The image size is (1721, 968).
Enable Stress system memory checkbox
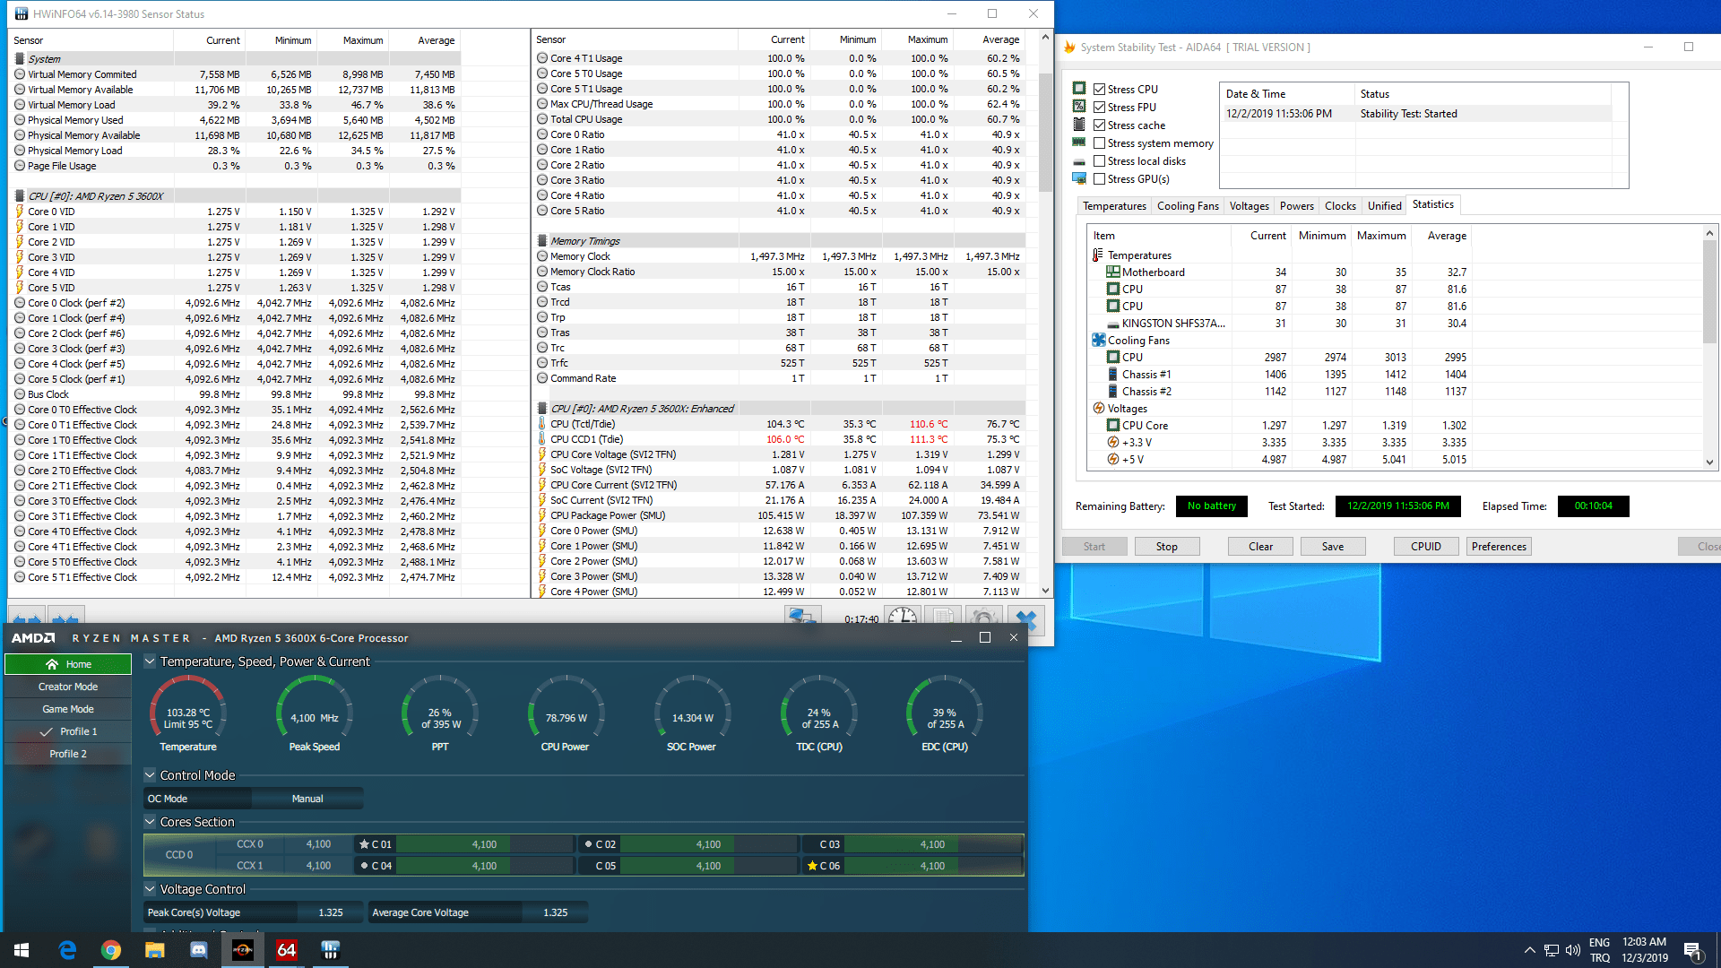pyautogui.click(x=1099, y=143)
